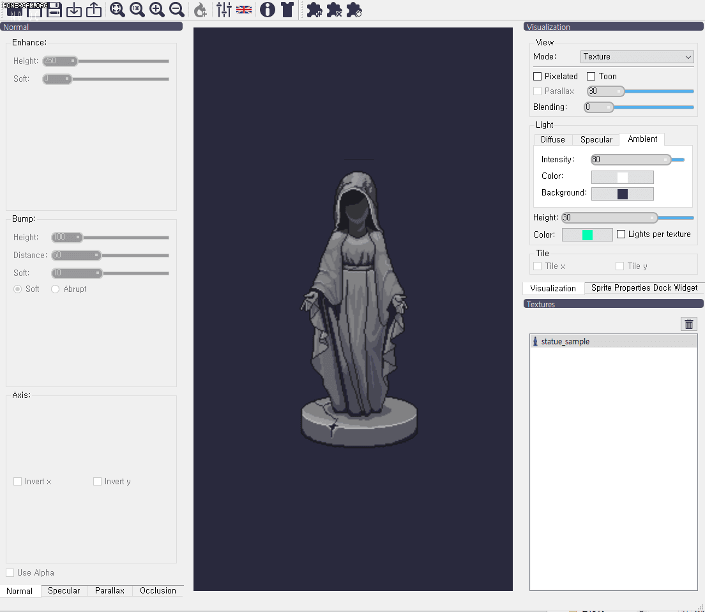Click the statue sprite in the viewport
This screenshot has width=705, height=612.
pos(358,310)
